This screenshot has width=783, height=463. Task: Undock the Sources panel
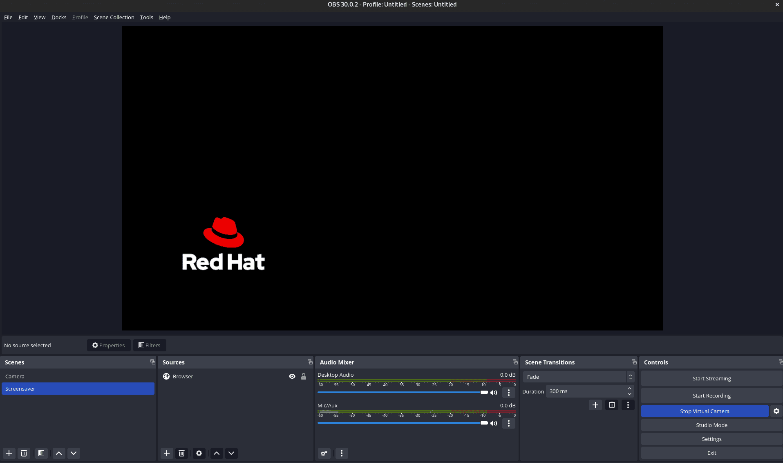[310, 362]
